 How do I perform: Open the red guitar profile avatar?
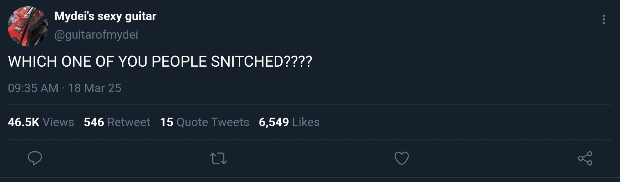click(28, 26)
